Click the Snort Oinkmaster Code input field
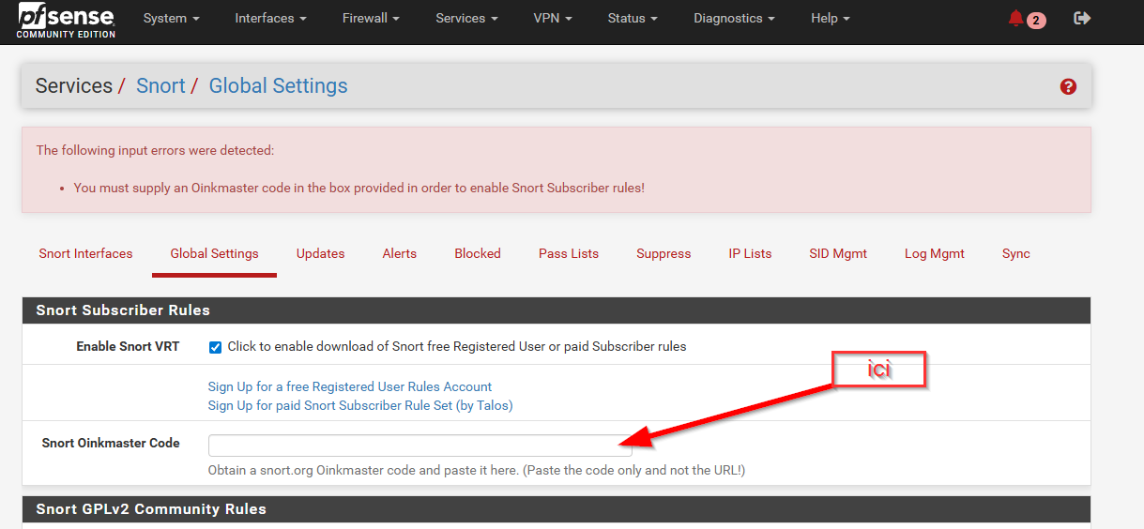Image resolution: width=1144 pixels, height=529 pixels. point(419,445)
